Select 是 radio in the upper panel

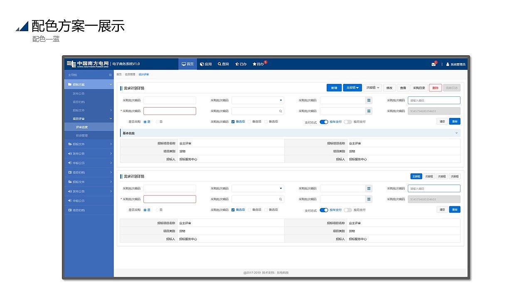click(x=145, y=122)
